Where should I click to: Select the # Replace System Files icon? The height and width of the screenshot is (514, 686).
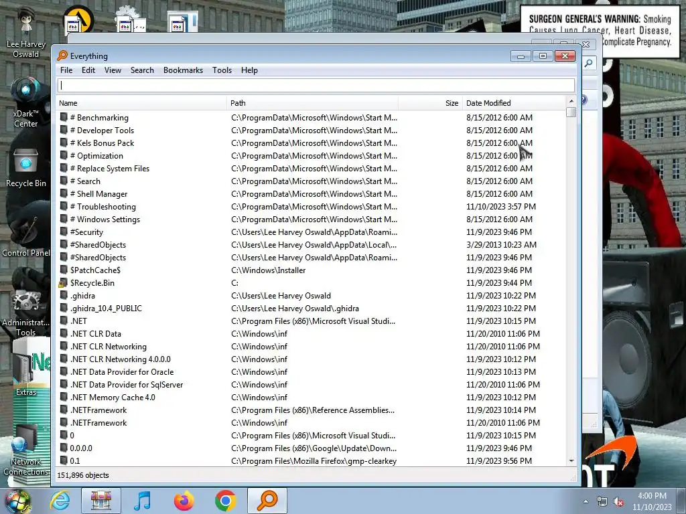64,168
